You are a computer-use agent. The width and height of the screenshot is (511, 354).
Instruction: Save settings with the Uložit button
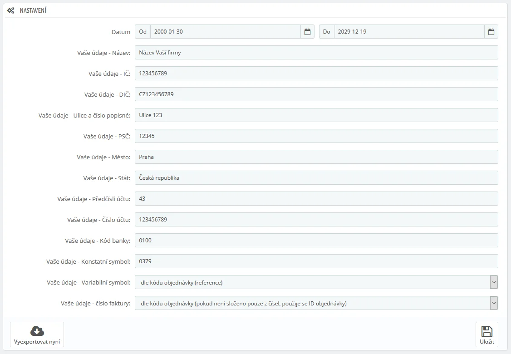(x=486, y=335)
